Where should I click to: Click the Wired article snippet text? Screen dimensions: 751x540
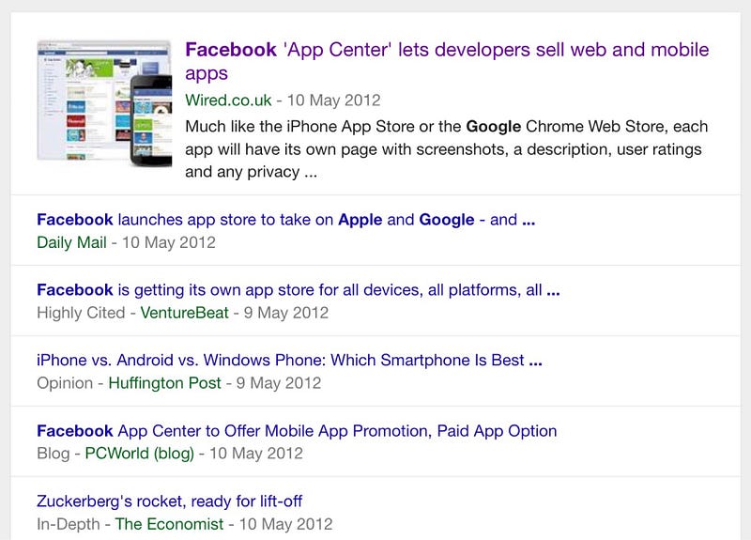tap(447, 149)
